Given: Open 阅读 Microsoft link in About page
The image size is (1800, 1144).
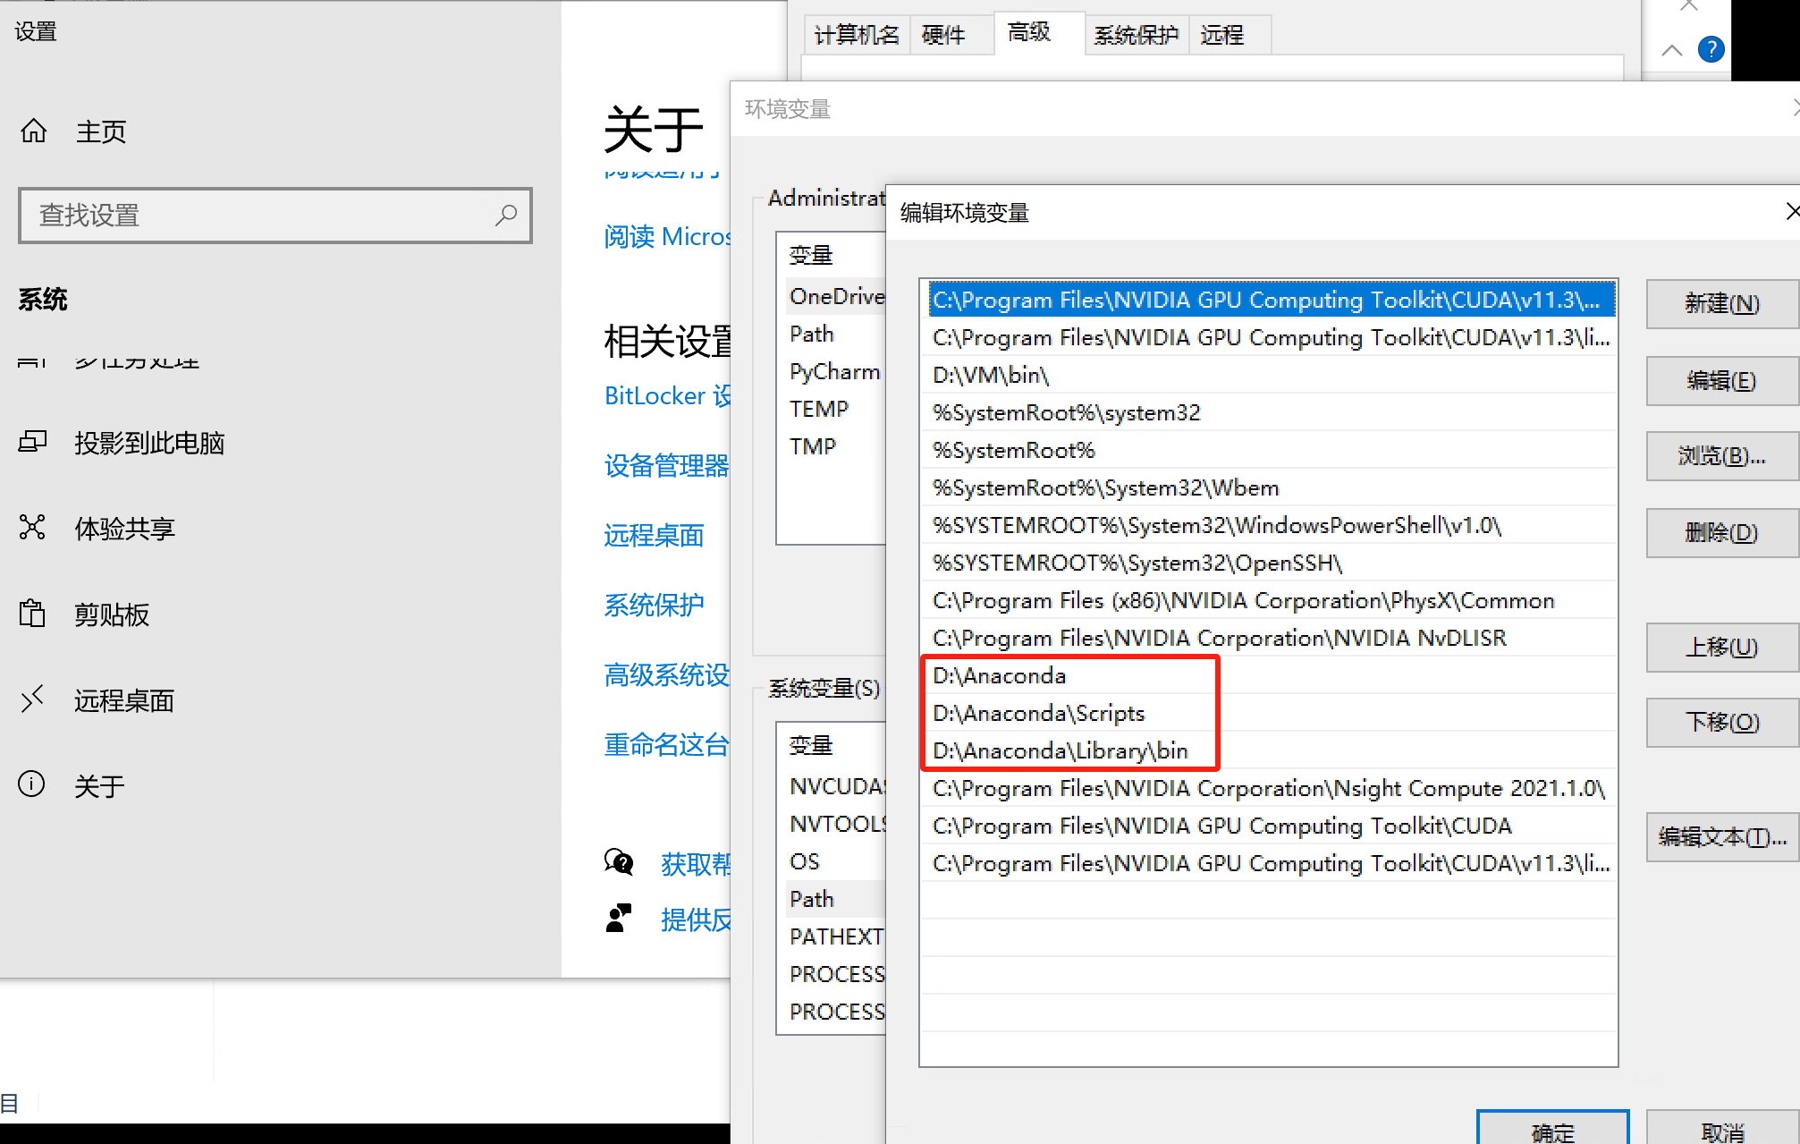Looking at the screenshot, I should [x=667, y=236].
